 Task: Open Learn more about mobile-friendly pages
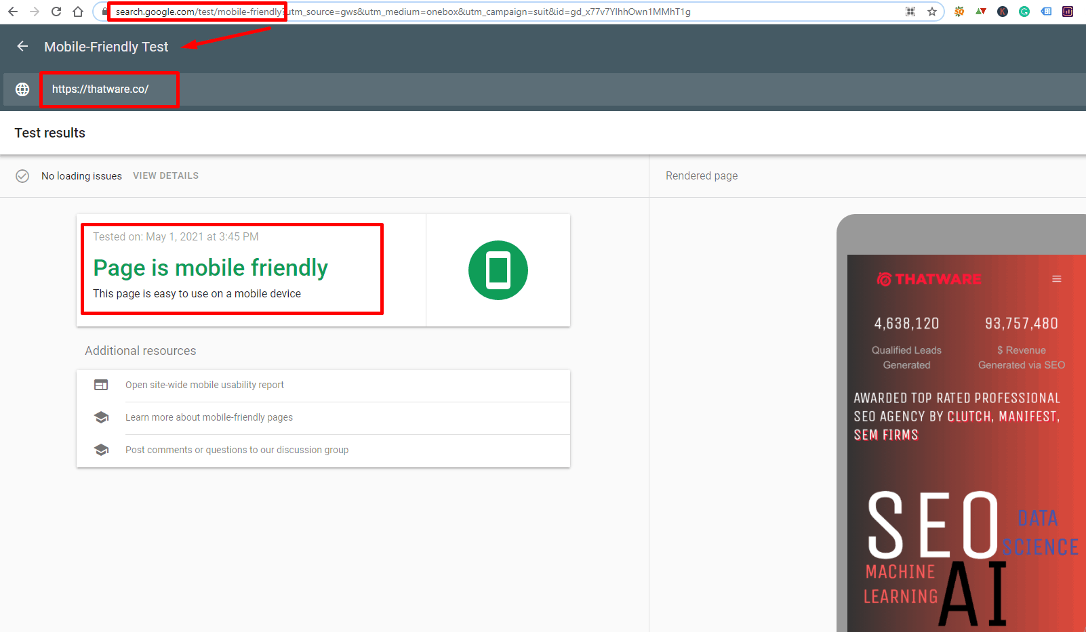pyautogui.click(x=209, y=417)
